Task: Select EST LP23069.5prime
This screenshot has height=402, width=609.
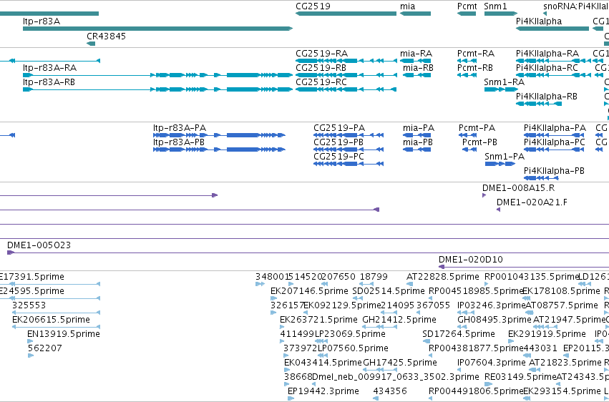Action: pos(321,341)
